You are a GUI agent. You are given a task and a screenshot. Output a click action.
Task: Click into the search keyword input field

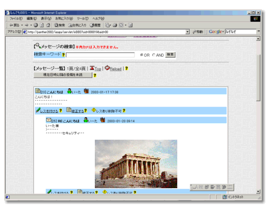100,55
